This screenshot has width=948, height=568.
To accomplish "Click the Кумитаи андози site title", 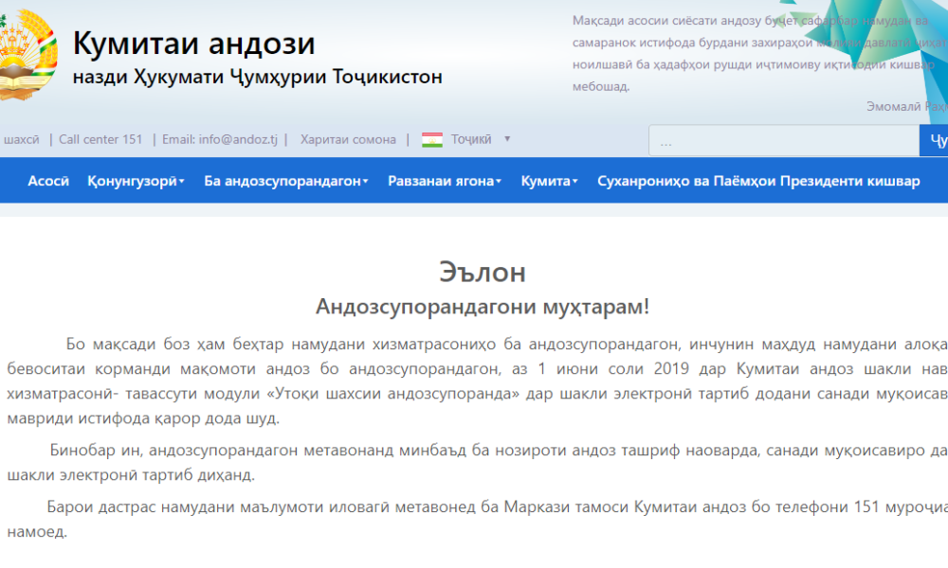I will click(194, 44).
